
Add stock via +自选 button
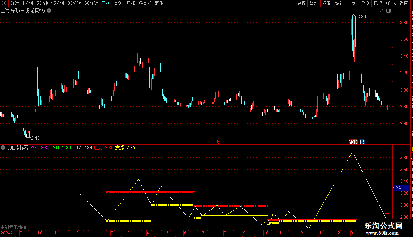coord(391,3)
